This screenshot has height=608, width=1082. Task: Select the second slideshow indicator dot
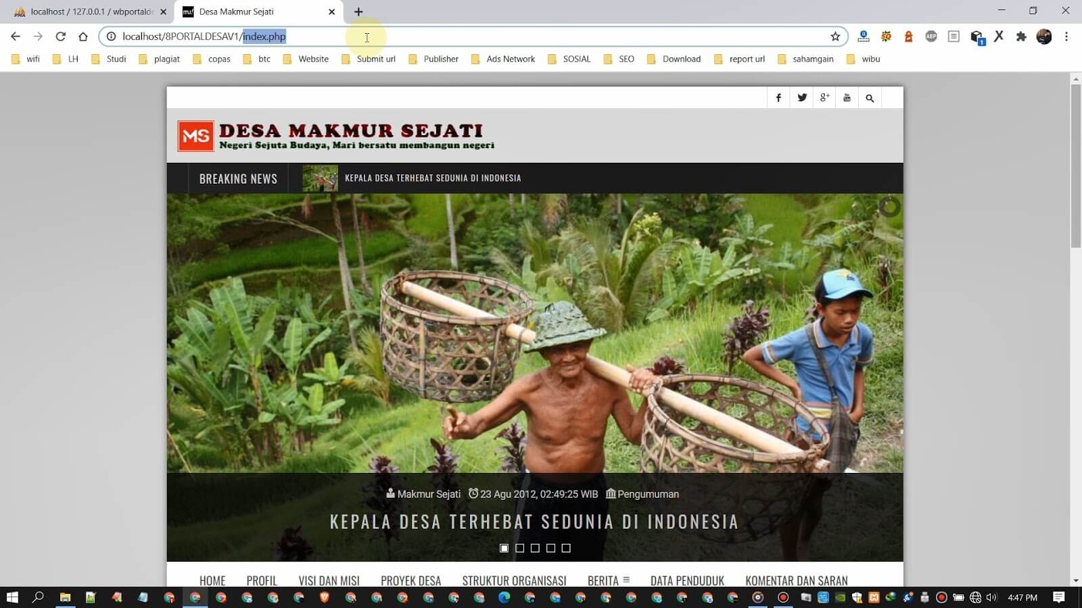coord(519,548)
